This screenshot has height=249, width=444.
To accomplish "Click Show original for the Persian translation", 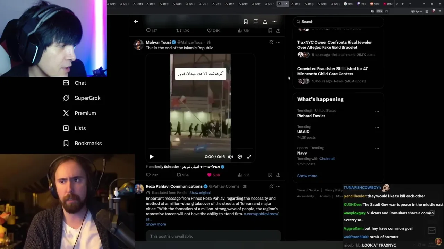I will click(x=200, y=193).
